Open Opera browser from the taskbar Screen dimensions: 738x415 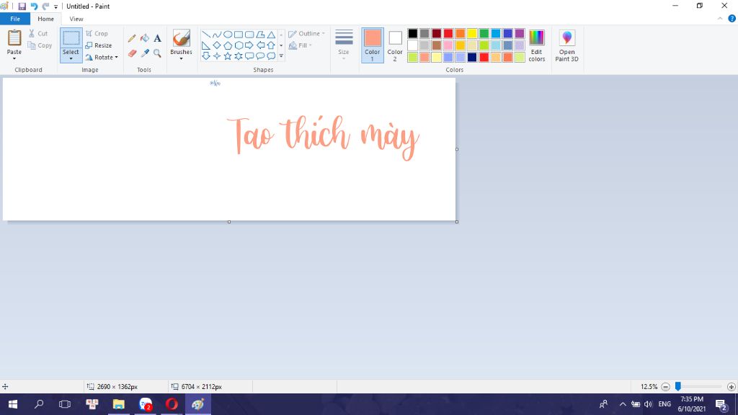(172, 403)
